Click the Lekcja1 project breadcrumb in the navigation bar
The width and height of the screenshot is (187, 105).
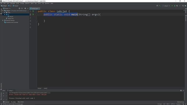[4, 6]
